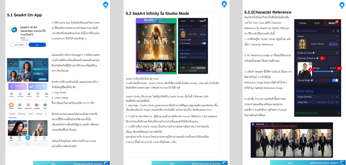
Task: Click the Weight value field showing 0.750
Action: (x=332, y=68)
